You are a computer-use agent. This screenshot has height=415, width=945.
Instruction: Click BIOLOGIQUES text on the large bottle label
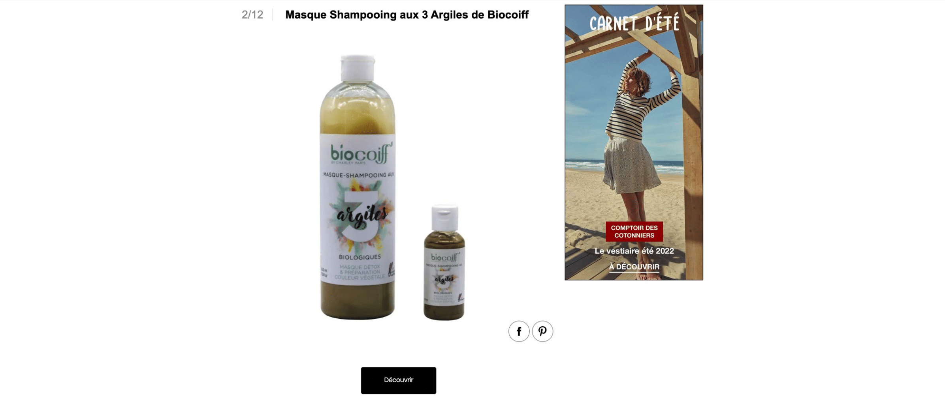pos(360,257)
